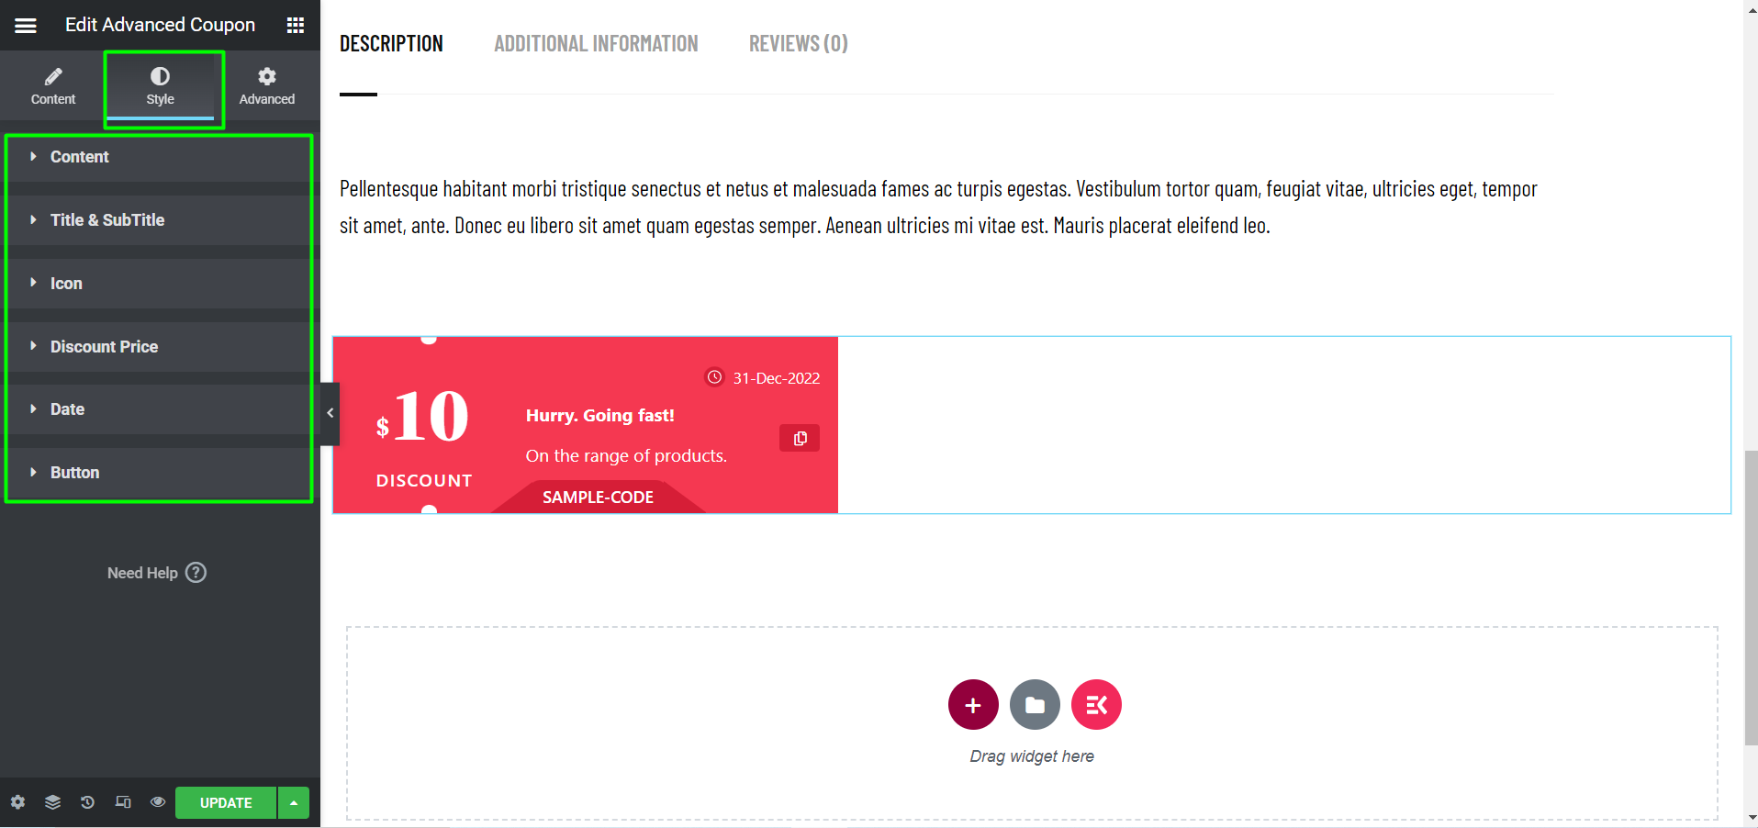Preview changes with the eye icon
The height and width of the screenshot is (828, 1758).
coord(157,802)
